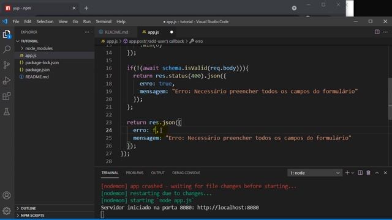Switch to the OUTPUT panel tab
This screenshot has height=220, width=392.
click(158, 172)
